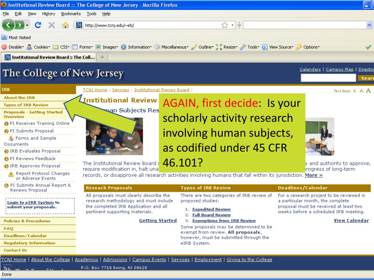Open the Miscellaneous developer toolbar menu
Screen dimensions: 374x280
point(171,47)
